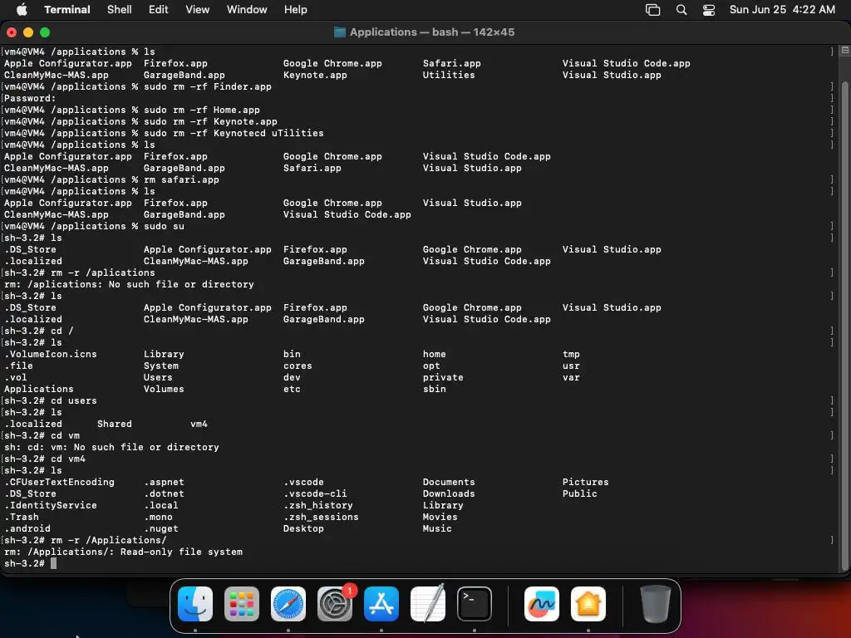The image size is (851, 638).
Task: Click the window title 'Applications — bash — 142×45'
Action: [x=432, y=32]
